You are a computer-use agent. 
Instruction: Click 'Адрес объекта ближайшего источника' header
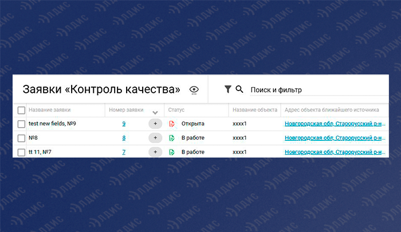pos(332,110)
